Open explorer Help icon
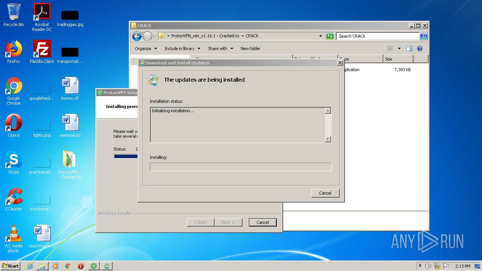Image resolution: width=482 pixels, height=271 pixels. click(420, 49)
